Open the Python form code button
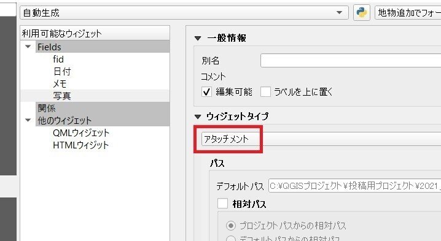Screen dimensions: 441x241 (361, 13)
